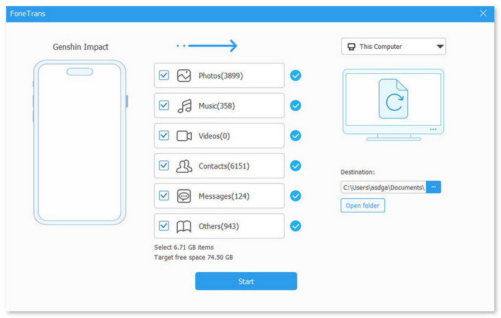
Task: Click the Others book icon
Action: [x=183, y=226]
